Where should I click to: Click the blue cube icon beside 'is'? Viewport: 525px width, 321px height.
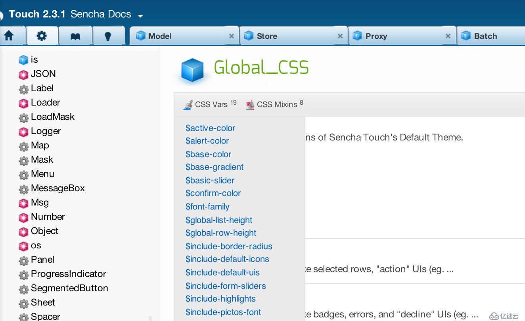23,60
